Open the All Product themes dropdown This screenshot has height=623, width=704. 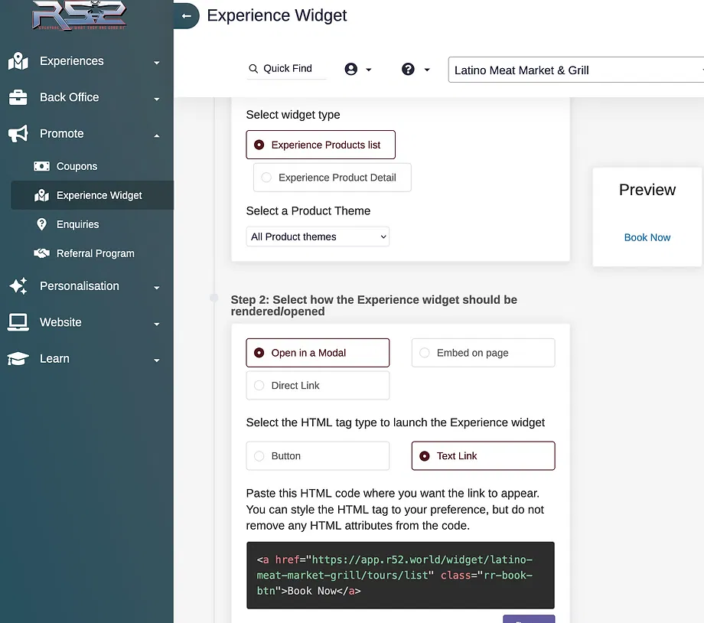coord(318,236)
